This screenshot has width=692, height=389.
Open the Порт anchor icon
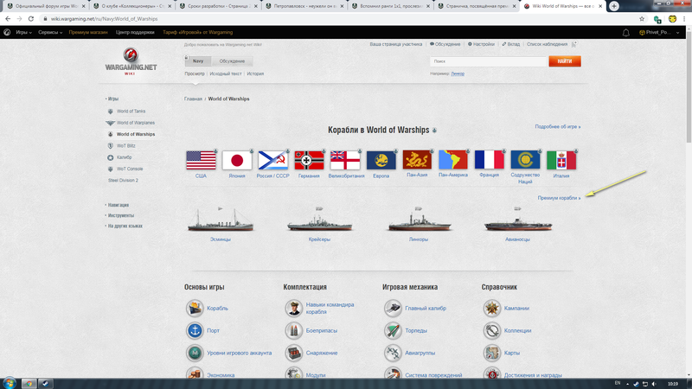tap(195, 330)
